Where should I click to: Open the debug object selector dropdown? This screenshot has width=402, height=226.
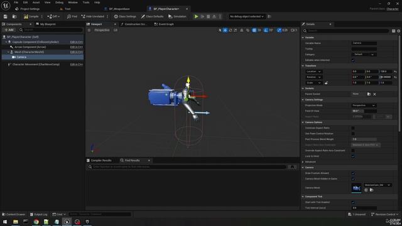point(247,16)
